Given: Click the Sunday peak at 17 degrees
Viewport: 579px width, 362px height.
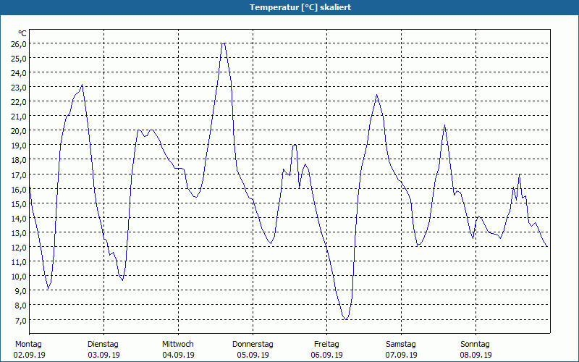Looking at the screenshot, I should point(520,174).
